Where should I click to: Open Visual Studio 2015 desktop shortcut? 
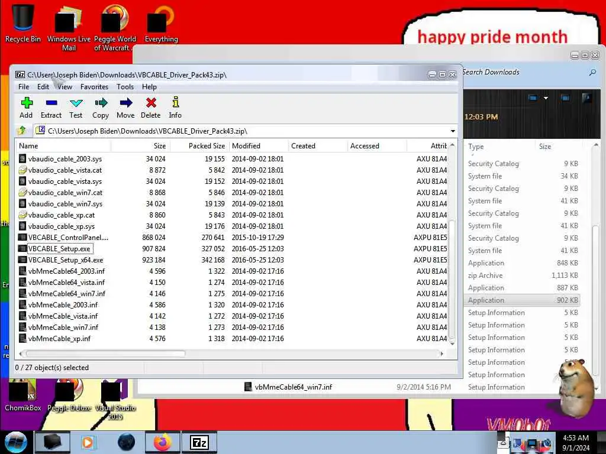click(x=115, y=400)
